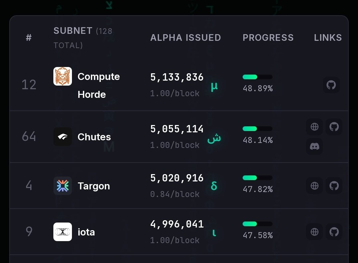
Task: Click Compute Horde 48.89% progress bar
Action: [x=258, y=77]
